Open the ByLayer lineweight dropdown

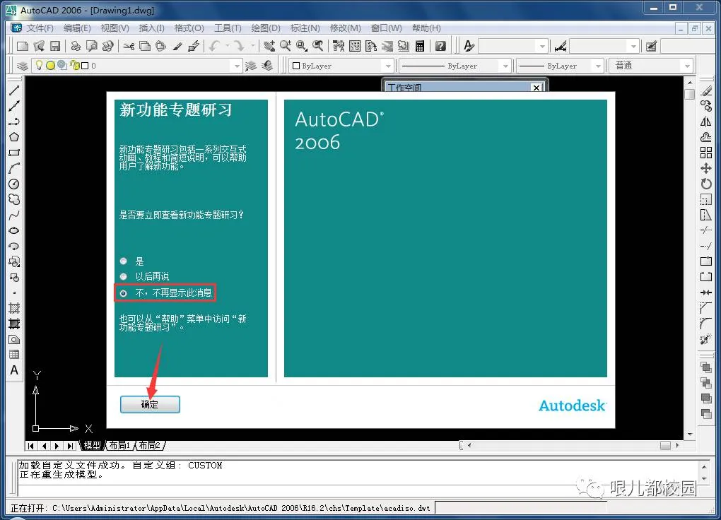(x=598, y=66)
